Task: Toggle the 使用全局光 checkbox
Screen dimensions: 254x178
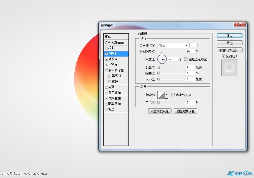Action: (186, 59)
